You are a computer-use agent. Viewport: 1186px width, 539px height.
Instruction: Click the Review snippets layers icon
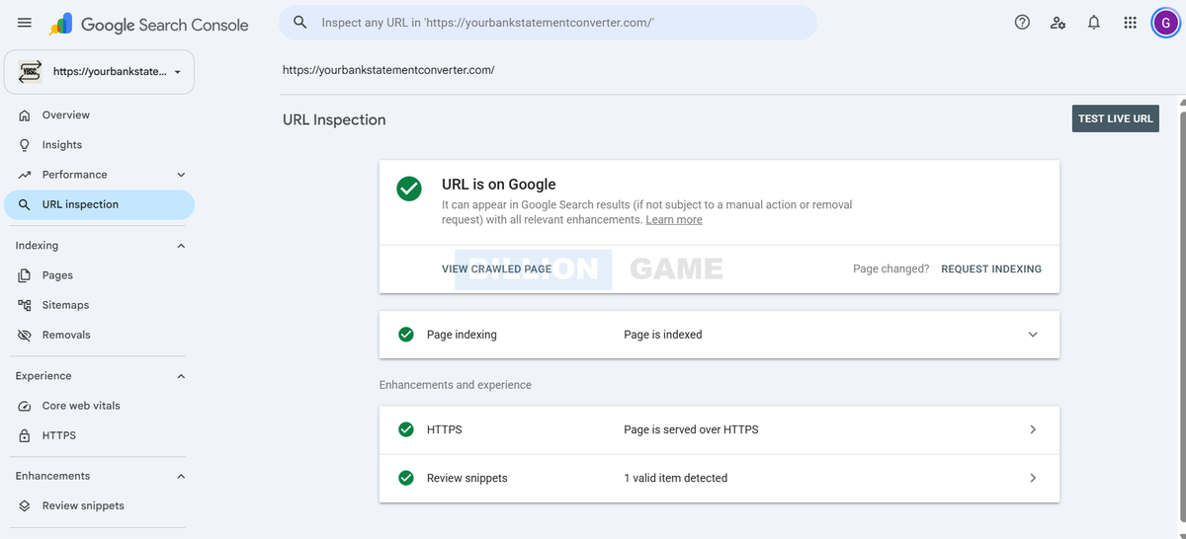25,505
